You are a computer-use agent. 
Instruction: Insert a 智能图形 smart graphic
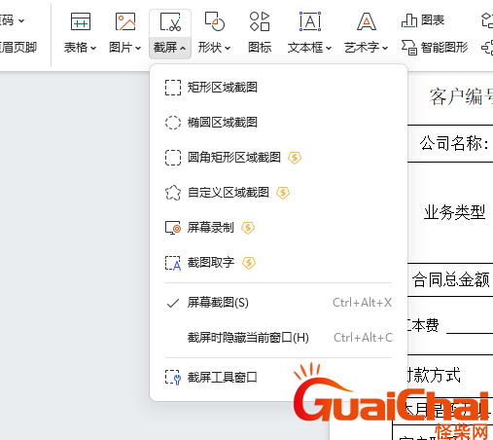435,48
